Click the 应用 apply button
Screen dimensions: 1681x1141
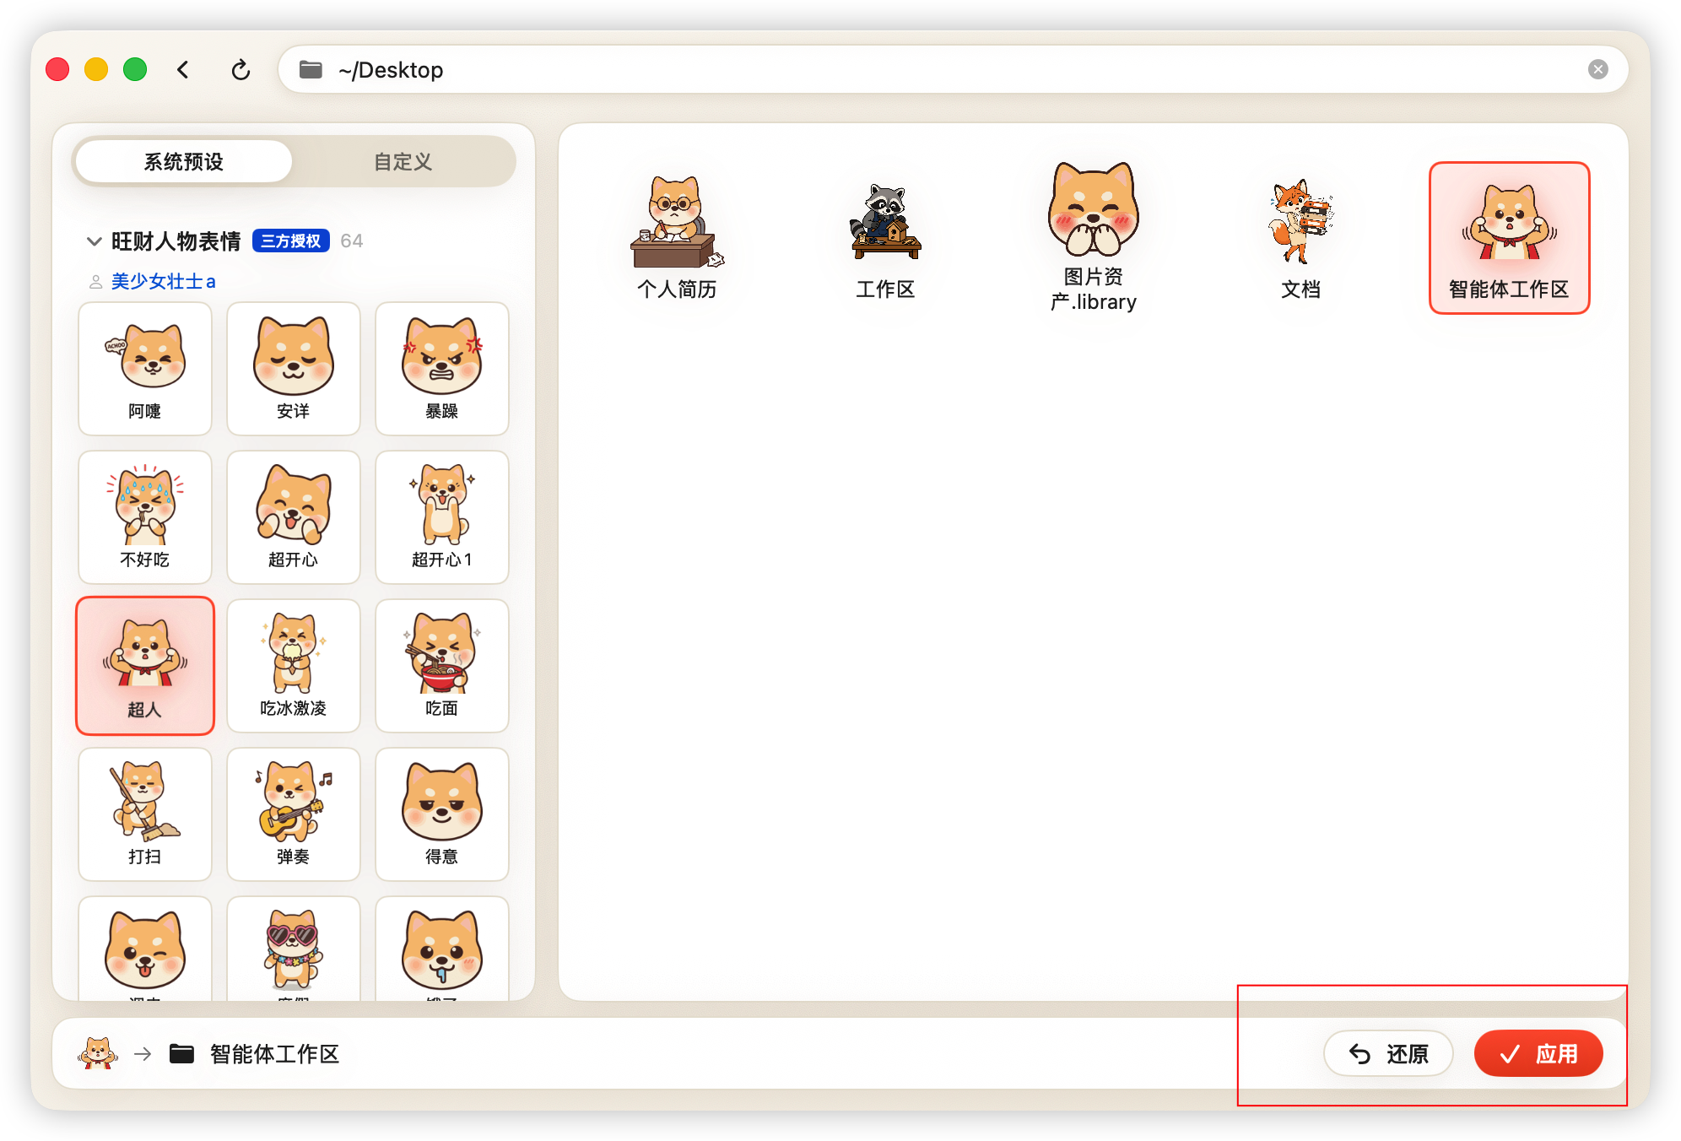coord(1538,1053)
